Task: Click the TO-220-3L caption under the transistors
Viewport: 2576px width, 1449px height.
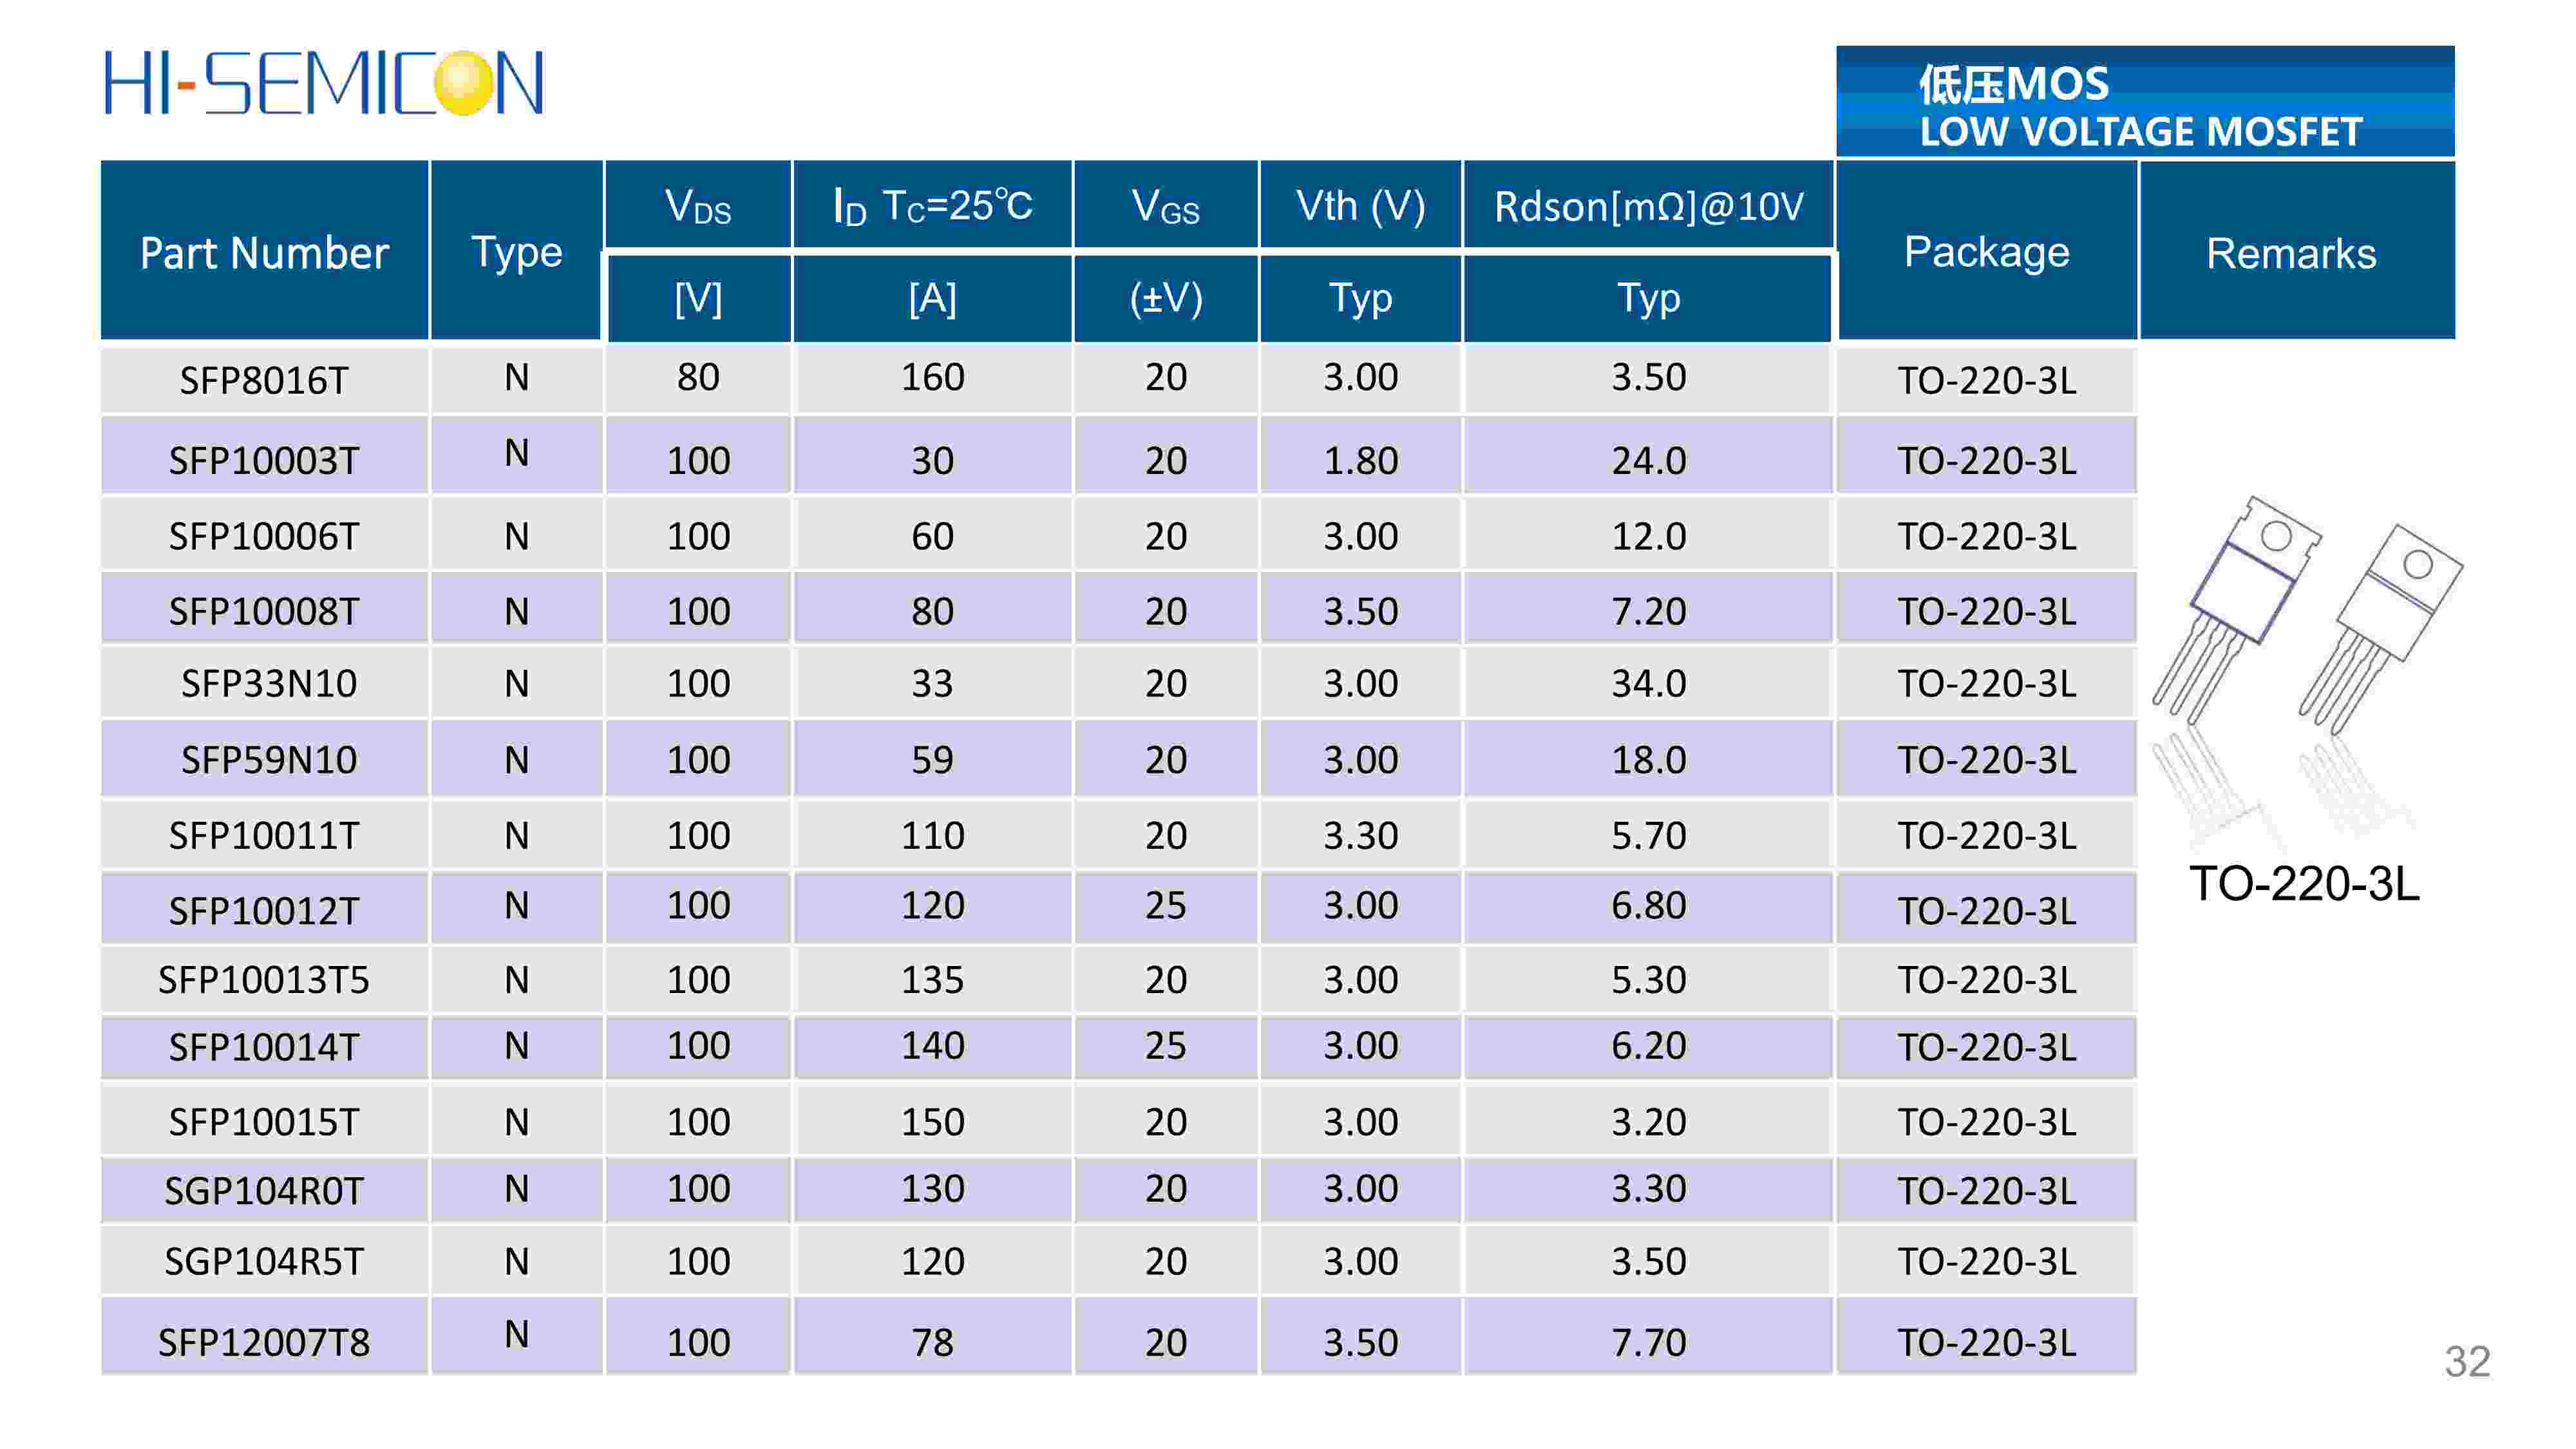Action: (2303, 884)
